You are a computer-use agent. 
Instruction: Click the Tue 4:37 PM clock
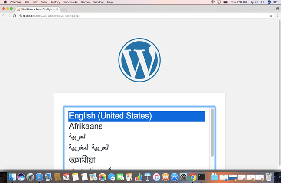pos(239,2)
